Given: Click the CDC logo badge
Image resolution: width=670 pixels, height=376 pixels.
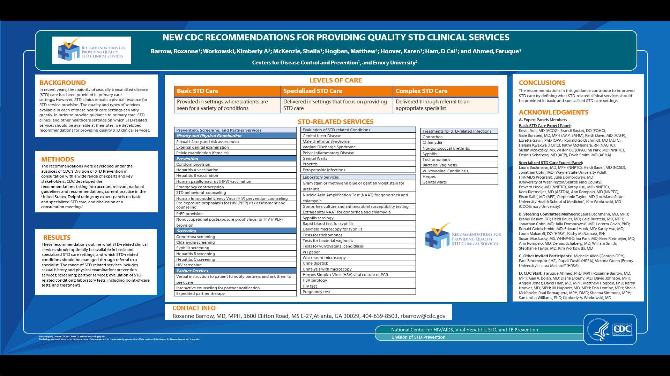Looking at the screenshot, I should [622, 329].
